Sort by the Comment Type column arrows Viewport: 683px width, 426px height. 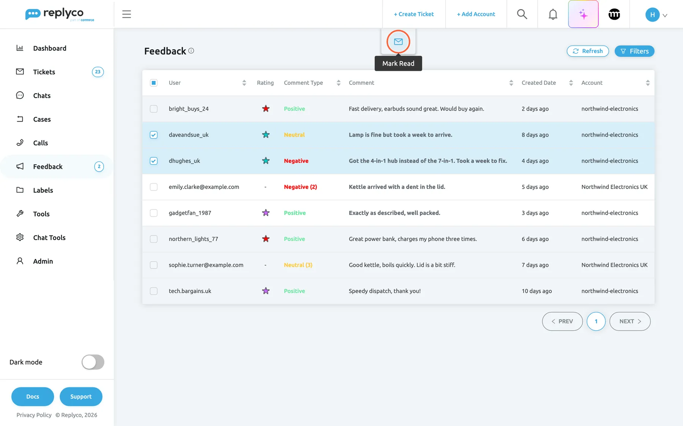pyautogui.click(x=338, y=83)
